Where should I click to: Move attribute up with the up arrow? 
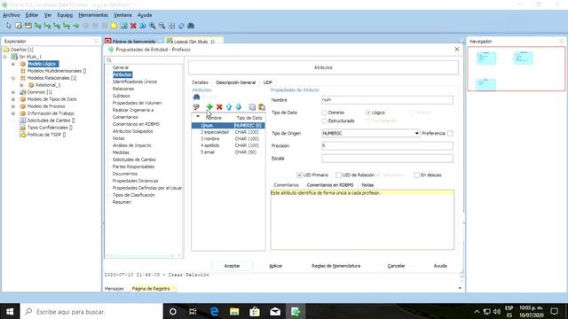coord(229,106)
